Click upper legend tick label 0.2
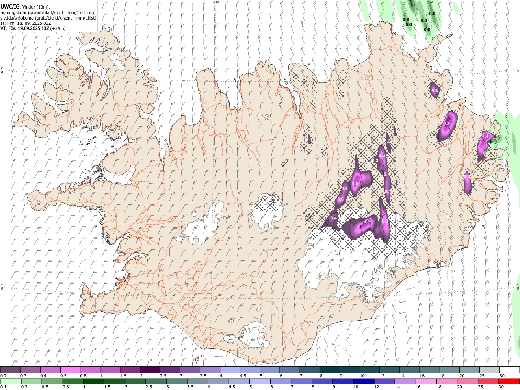 pos(3,376)
